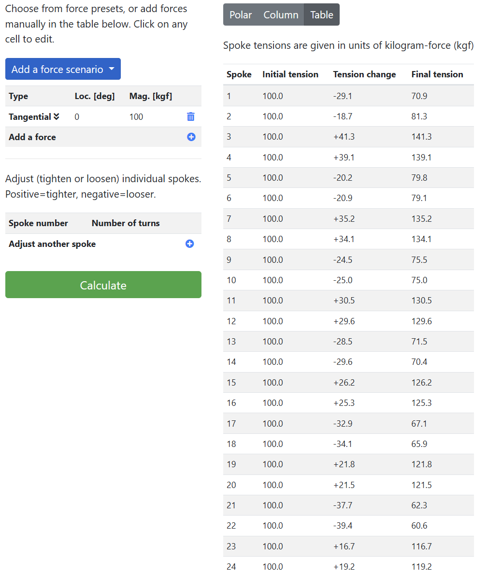This screenshot has height=575, width=487.
Task: Select the Table view tab
Action: (x=322, y=15)
